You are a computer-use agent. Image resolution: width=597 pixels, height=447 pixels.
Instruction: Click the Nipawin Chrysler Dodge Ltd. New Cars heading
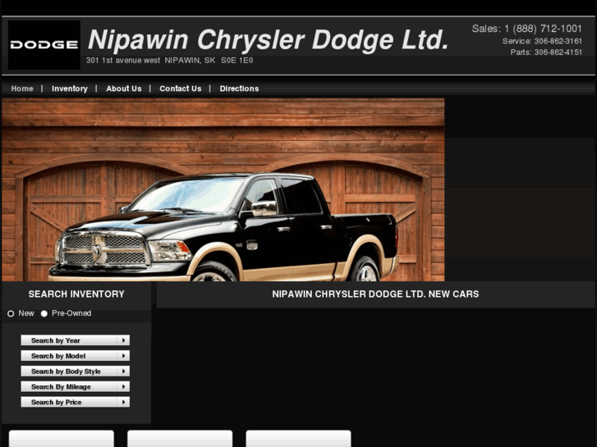tap(375, 294)
